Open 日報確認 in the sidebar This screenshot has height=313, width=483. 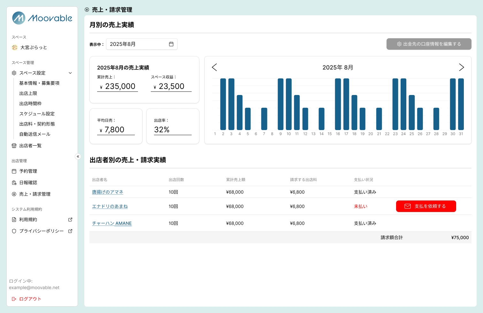pyautogui.click(x=28, y=183)
